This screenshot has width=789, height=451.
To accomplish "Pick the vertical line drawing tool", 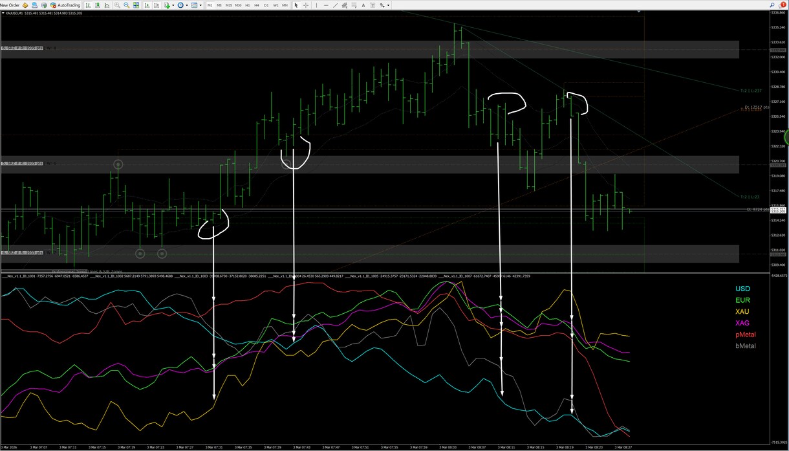I will pyautogui.click(x=317, y=5).
